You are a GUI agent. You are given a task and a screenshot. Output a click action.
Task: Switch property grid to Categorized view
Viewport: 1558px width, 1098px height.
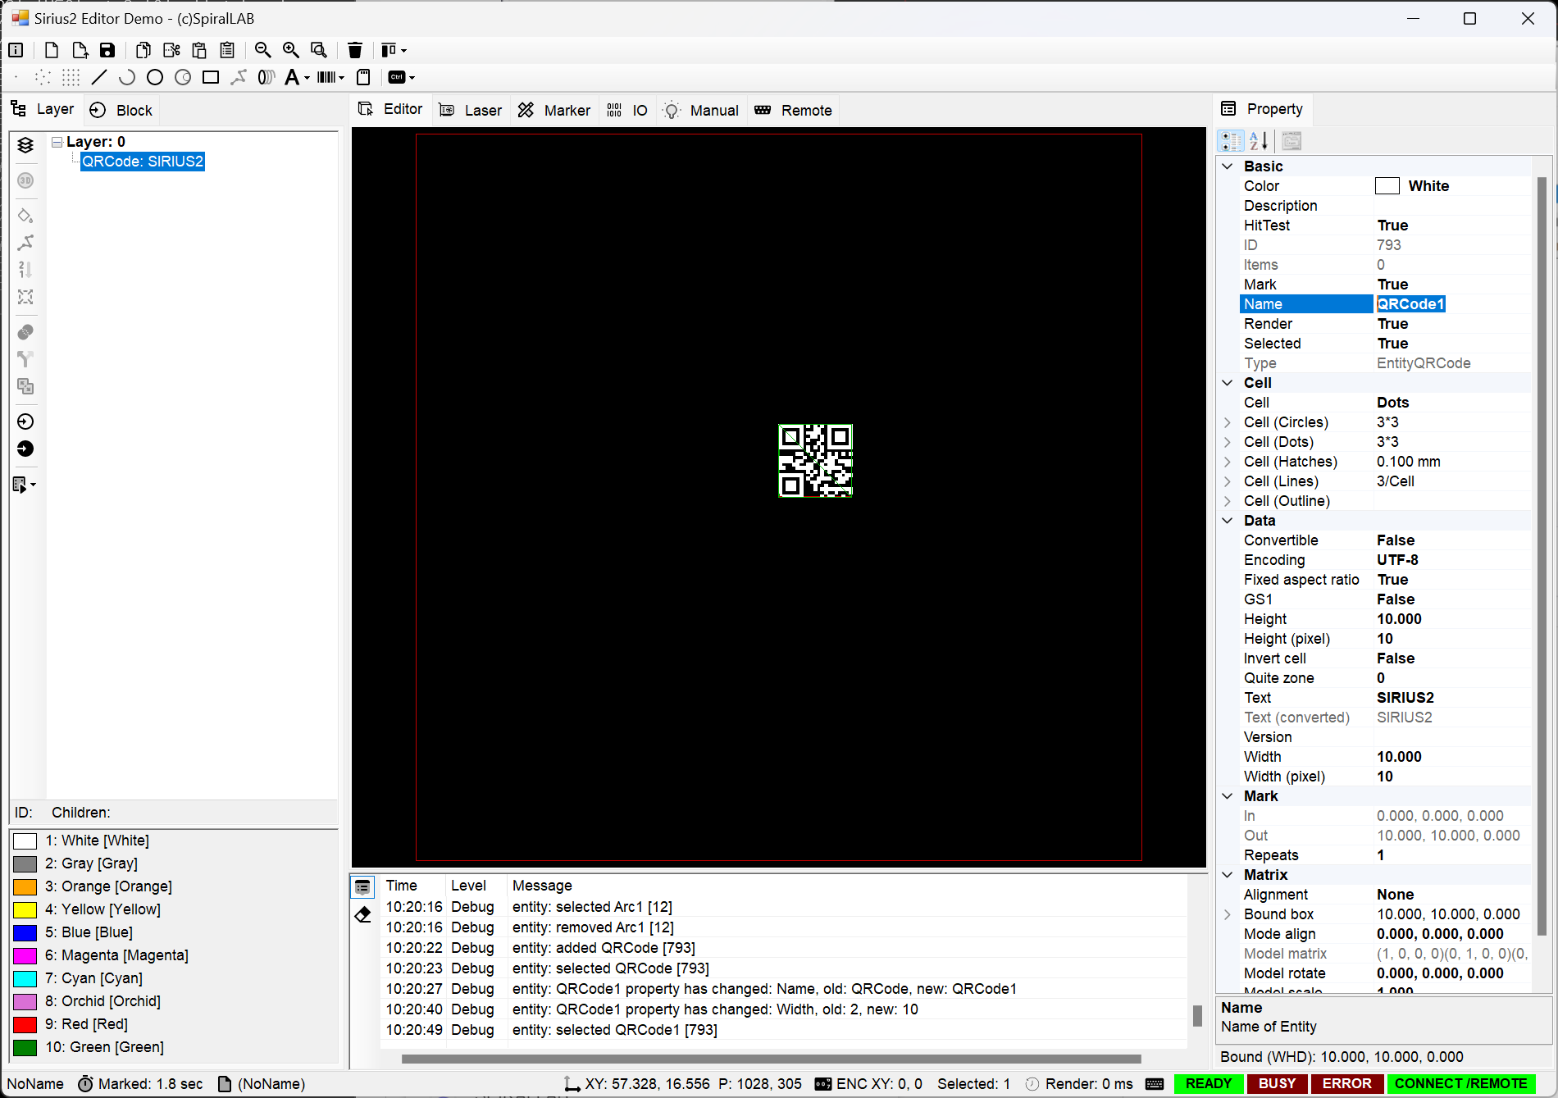1232,141
